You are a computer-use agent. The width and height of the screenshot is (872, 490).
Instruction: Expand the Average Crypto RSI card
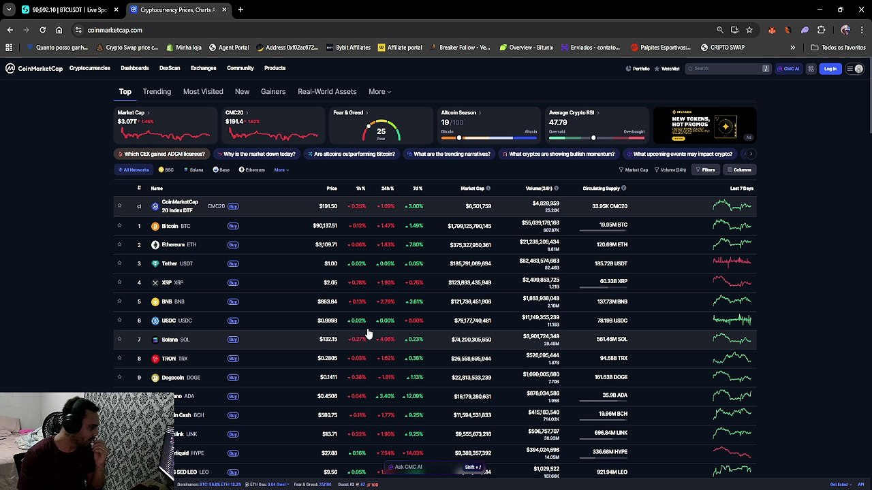click(574, 113)
